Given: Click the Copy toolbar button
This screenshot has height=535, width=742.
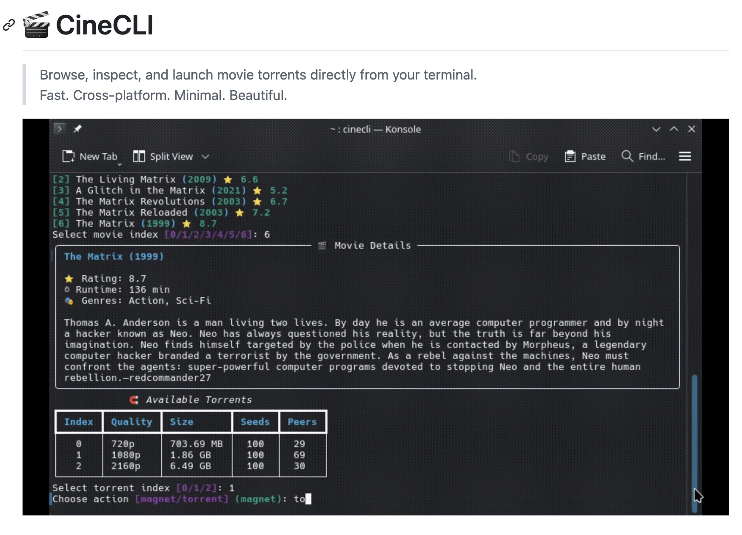Looking at the screenshot, I should (x=529, y=157).
